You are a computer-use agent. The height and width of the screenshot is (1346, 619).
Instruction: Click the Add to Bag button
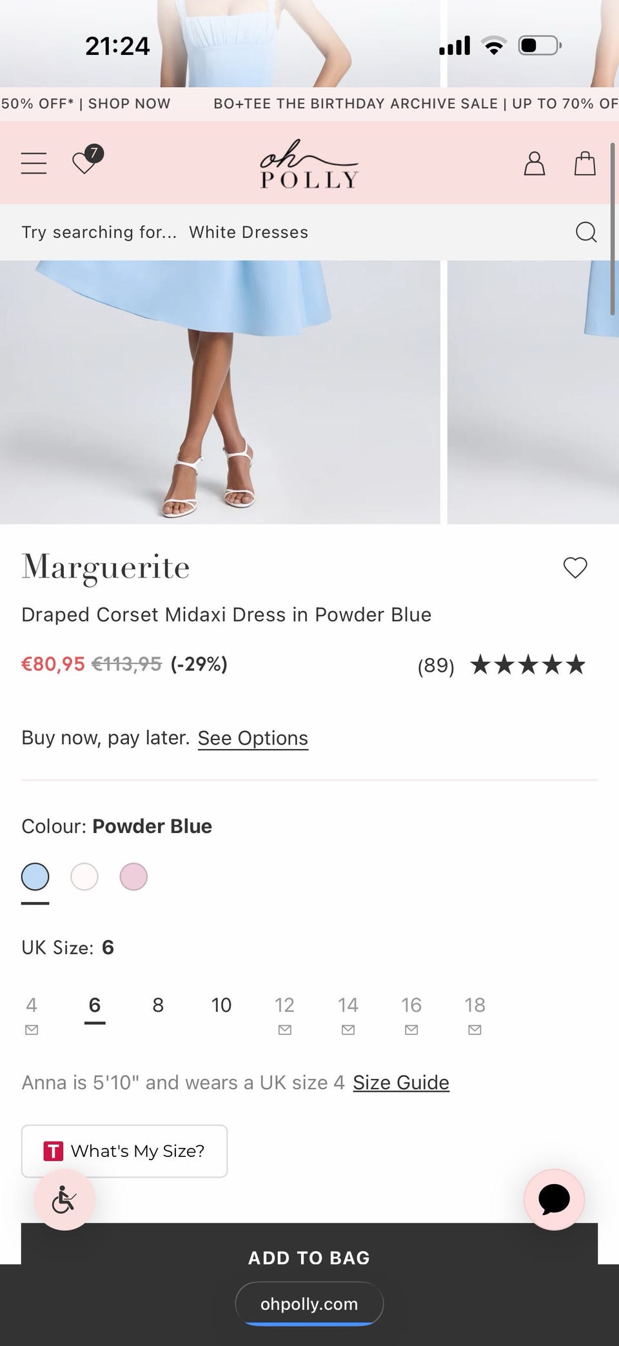click(309, 1252)
